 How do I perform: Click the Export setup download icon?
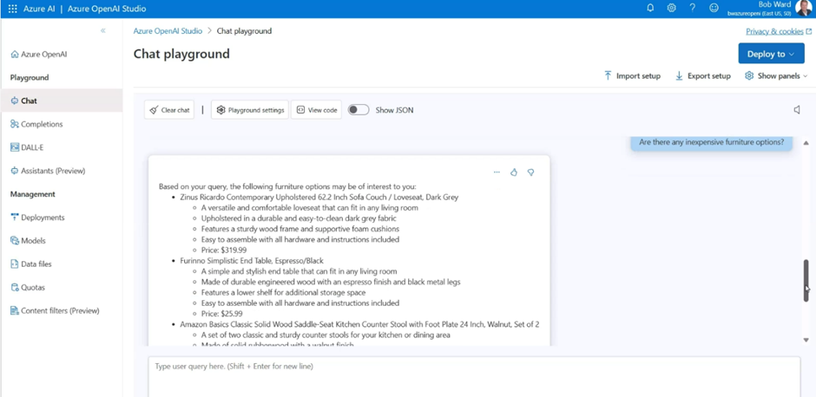679,76
